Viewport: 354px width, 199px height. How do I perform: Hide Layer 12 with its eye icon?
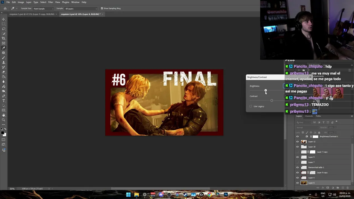tap(298, 142)
